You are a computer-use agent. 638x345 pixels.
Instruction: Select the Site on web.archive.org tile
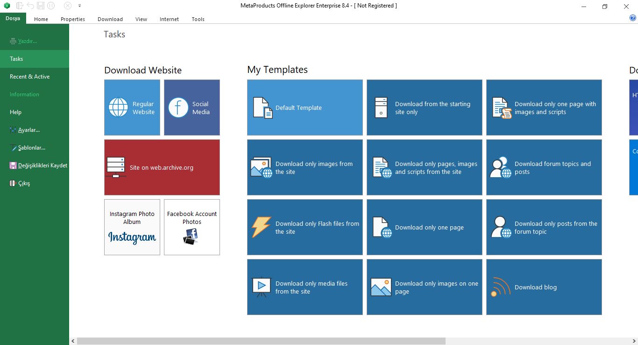(x=162, y=167)
